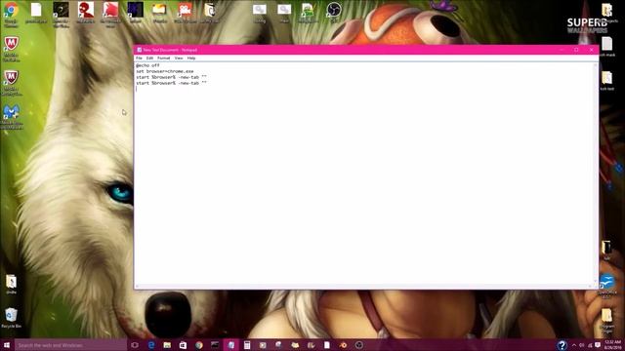Select the folder icon above the Recycle Bin

[11, 284]
